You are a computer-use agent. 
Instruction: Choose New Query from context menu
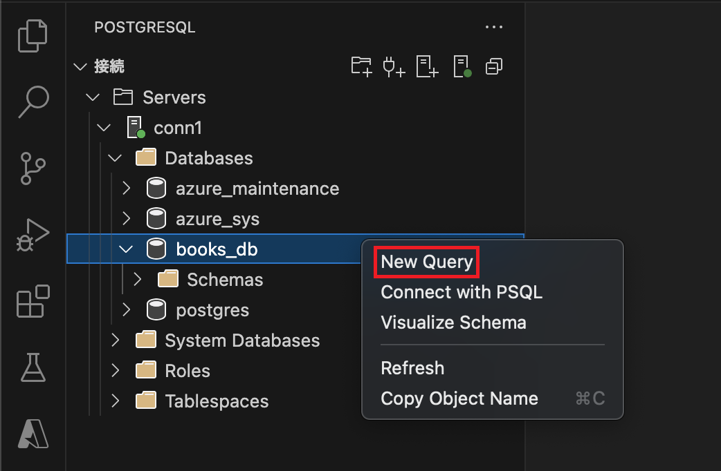(427, 262)
